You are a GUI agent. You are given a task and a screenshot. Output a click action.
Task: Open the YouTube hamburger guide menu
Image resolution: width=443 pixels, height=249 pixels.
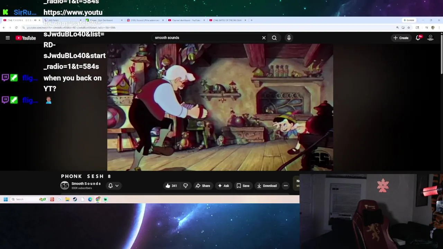[x=8, y=38]
